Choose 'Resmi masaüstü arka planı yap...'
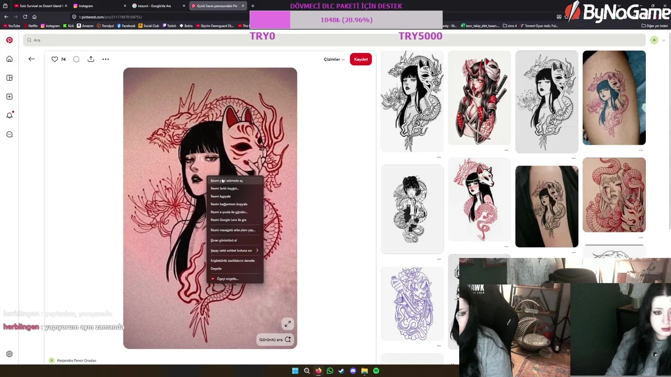The image size is (671, 377). (x=234, y=230)
